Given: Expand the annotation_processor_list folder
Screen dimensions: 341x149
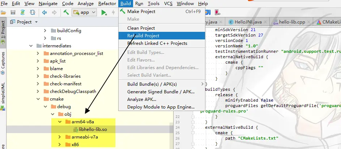Looking at the screenshot, I should [x=38, y=54].
